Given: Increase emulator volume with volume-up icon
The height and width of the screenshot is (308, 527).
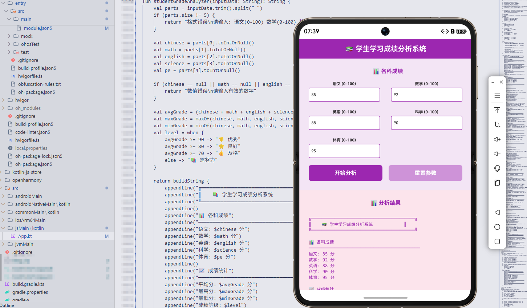Looking at the screenshot, I should click(x=497, y=139).
